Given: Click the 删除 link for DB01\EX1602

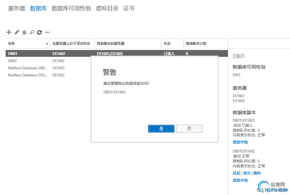Looking at the screenshot, I should [x=257, y=173].
